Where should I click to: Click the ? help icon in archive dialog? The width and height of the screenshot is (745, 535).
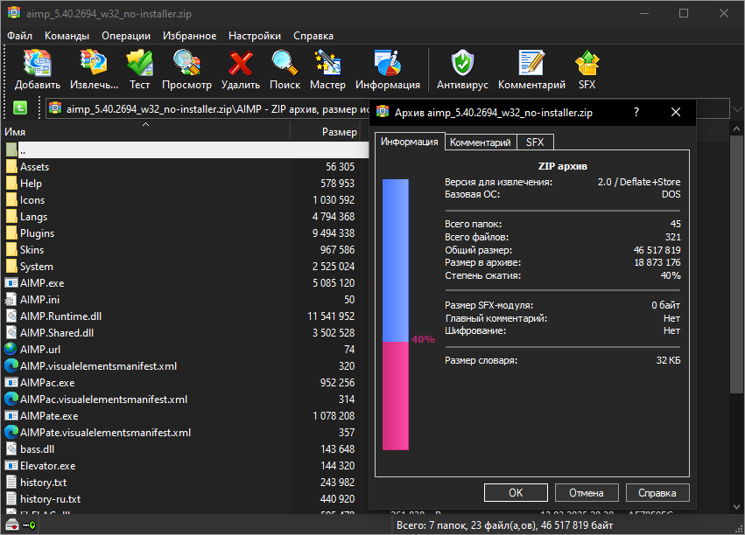[636, 113]
